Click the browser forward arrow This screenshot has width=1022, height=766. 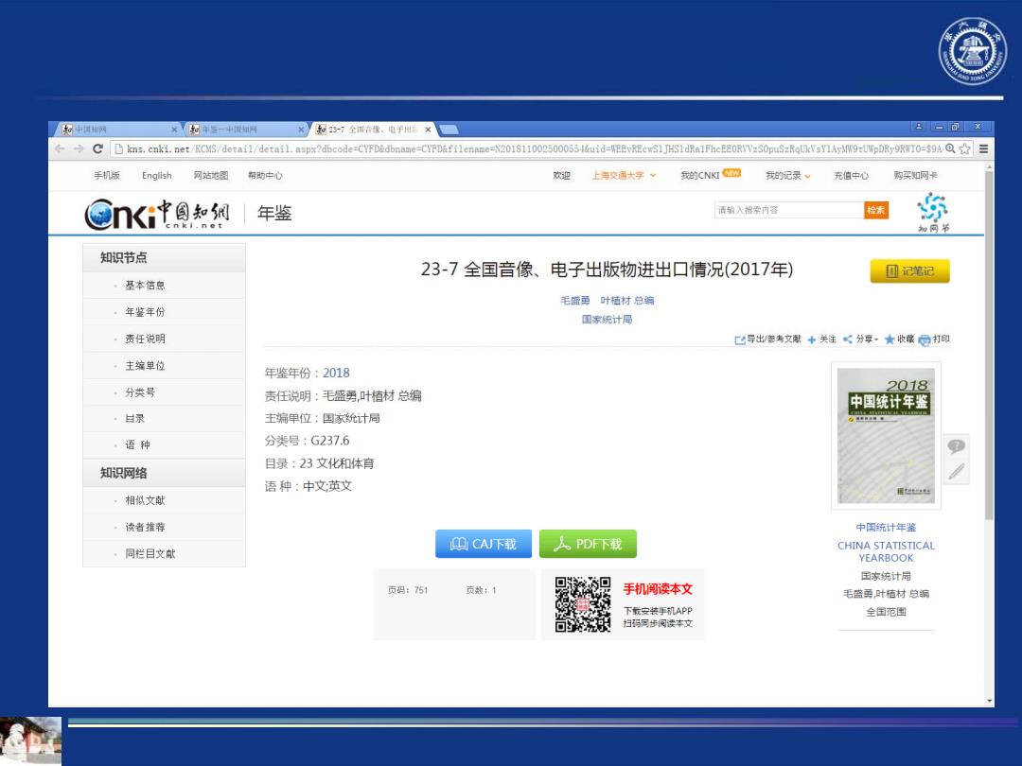(x=79, y=148)
